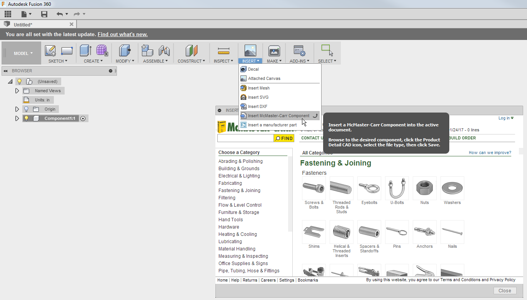The width and height of the screenshot is (527, 300).
Task: Select the Measure inspect icon
Action: (x=223, y=51)
